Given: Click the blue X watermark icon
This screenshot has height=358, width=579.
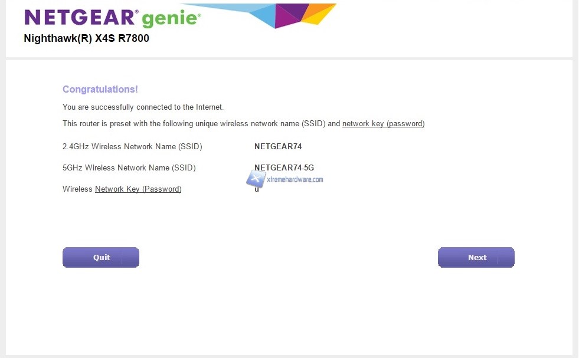Looking at the screenshot, I should pyautogui.click(x=256, y=178).
